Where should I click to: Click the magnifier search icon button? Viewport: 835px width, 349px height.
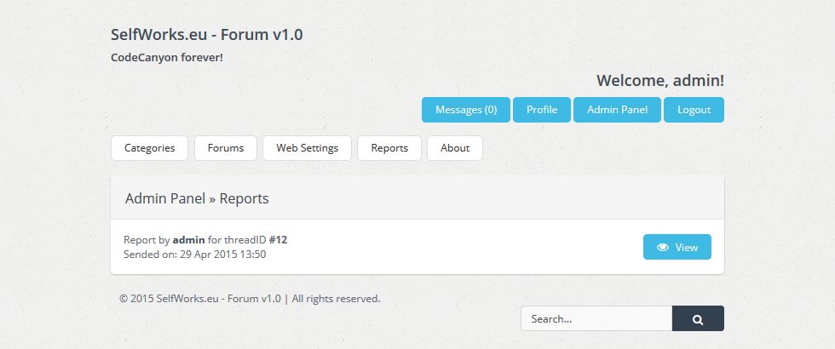pyautogui.click(x=698, y=319)
